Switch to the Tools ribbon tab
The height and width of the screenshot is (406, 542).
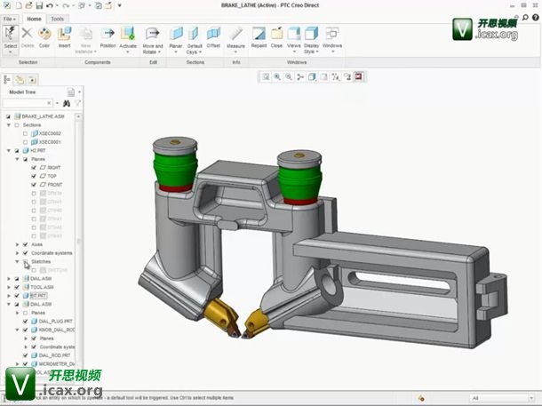(x=58, y=19)
